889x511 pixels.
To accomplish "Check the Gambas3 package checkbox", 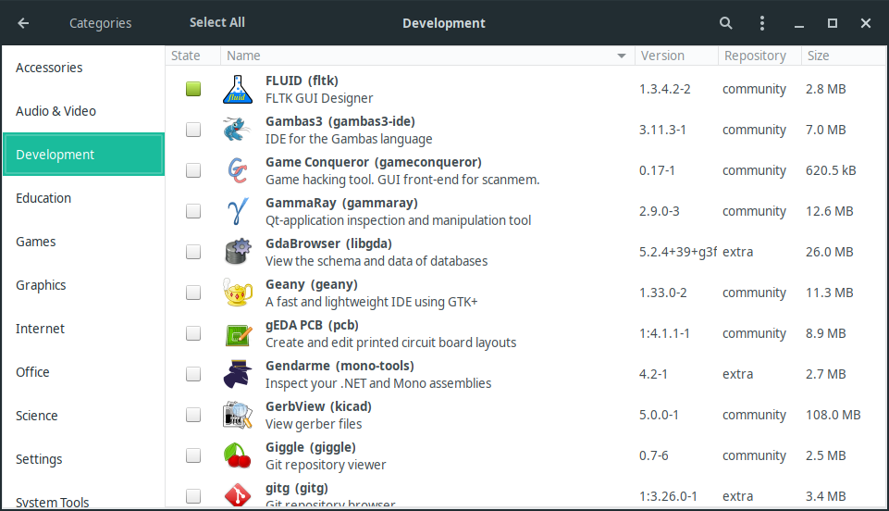I will point(193,130).
